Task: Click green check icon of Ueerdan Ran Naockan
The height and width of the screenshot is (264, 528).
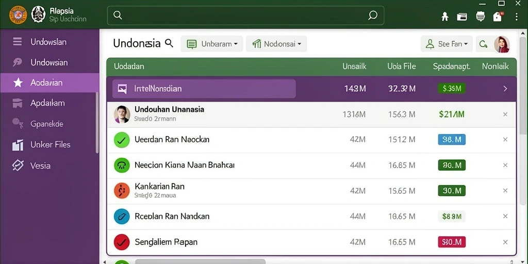Action: (122, 140)
